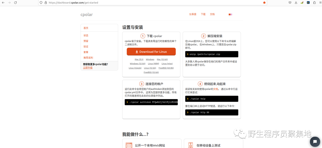Open 文档 in top navigation

coord(212,14)
